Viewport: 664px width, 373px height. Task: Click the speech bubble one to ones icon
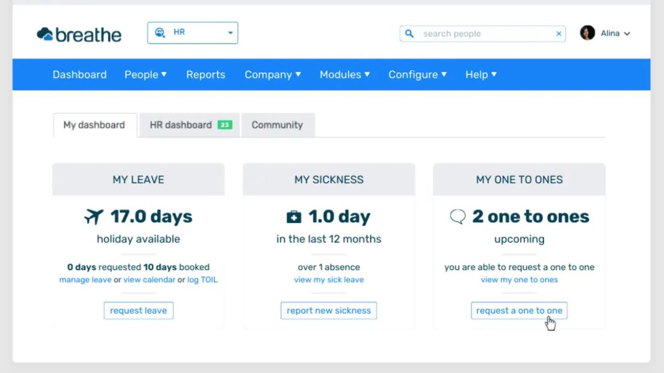coord(458,217)
